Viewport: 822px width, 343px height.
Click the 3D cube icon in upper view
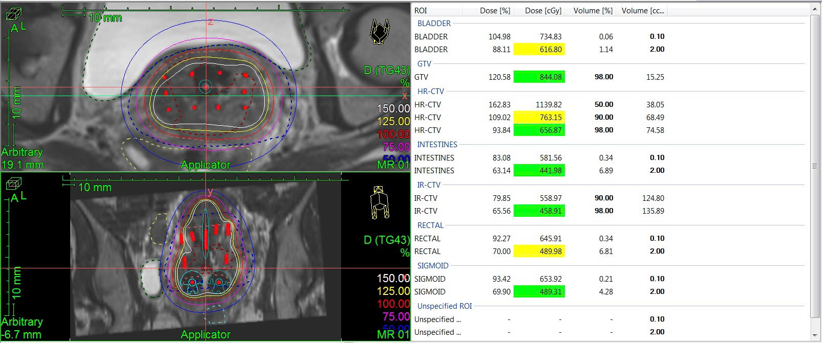[13, 14]
